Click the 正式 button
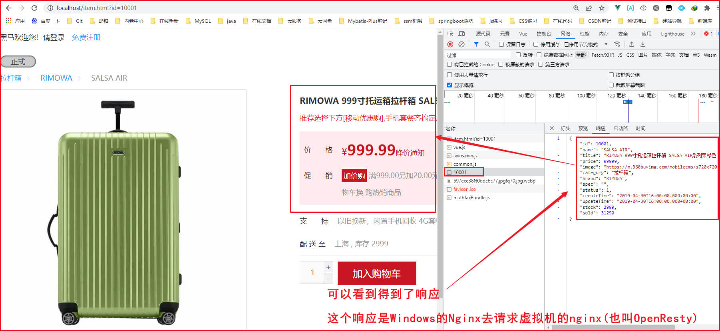 (18, 61)
